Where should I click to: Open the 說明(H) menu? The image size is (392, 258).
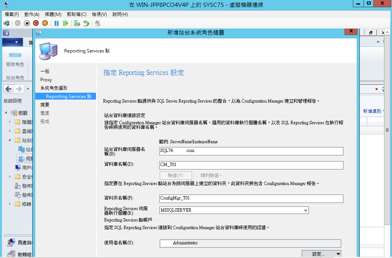120,14
